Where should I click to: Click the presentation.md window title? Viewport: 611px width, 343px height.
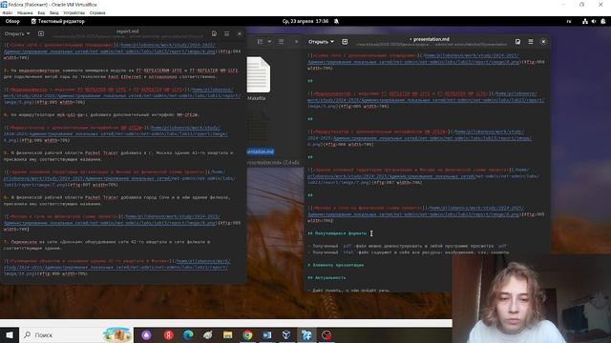tap(430, 39)
